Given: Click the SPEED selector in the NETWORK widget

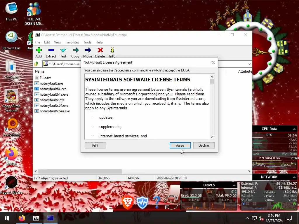Looking at the screenshot, I should click(269, 192).
